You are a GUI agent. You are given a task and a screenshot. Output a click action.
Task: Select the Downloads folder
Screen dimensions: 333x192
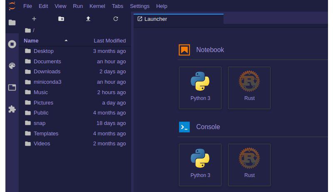click(75, 72)
